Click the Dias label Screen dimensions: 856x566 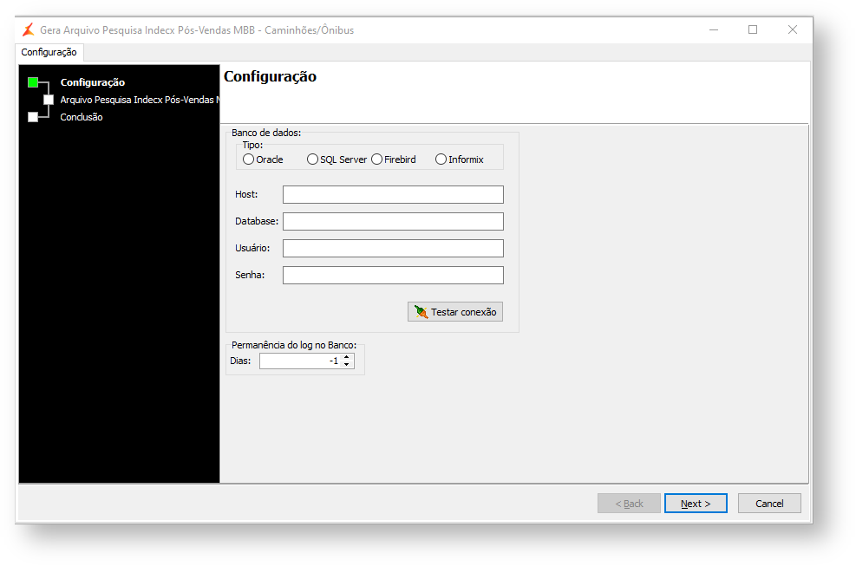(x=240, y=361)
